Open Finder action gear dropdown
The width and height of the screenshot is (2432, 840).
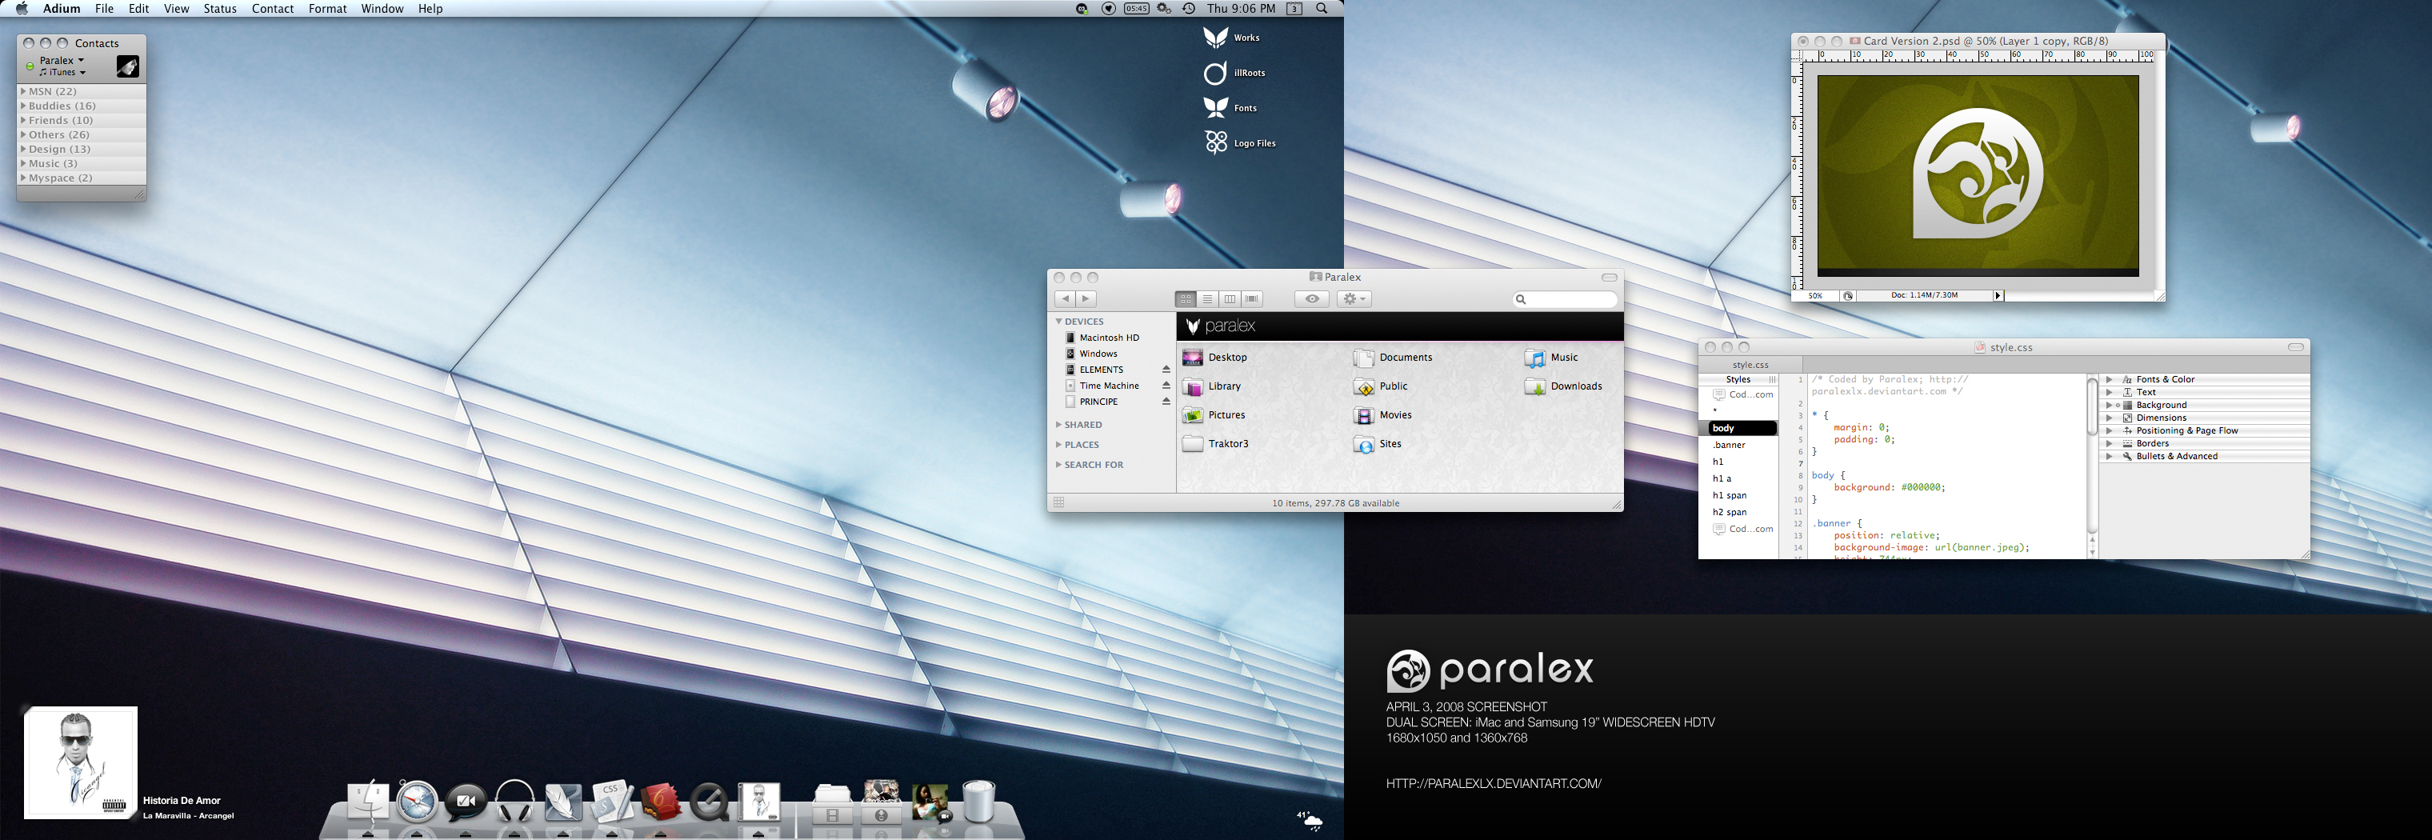1354,299
